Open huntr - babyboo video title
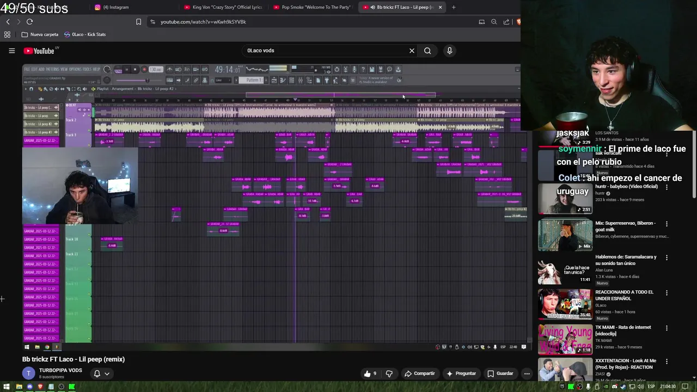This screenshot has width=697, height=392. pyautogui.click(x=626, y=186)
